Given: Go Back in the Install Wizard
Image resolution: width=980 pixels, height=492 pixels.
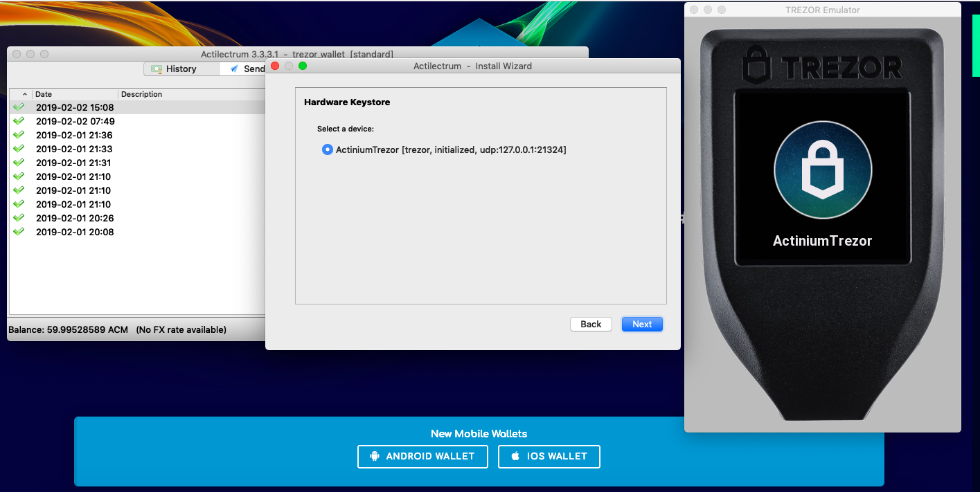Looking at the screenshot, I should [591, 324].
